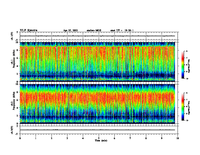Click the ch.1 colorbar gradient
The image size is (200, 155).
coord(183,65)
